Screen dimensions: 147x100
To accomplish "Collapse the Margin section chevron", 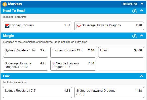I will click(x=141, y=36).
